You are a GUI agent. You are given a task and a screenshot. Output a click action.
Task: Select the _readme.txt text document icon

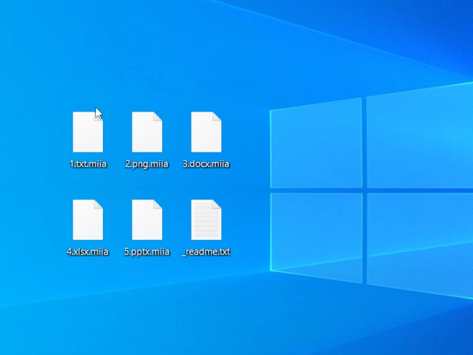tap(206, 220)
